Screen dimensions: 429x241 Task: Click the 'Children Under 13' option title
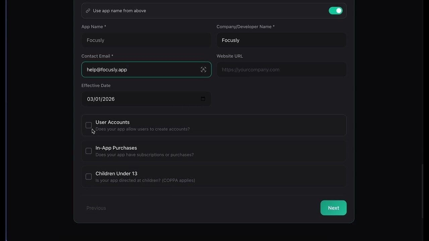click(x=116, y=173)
